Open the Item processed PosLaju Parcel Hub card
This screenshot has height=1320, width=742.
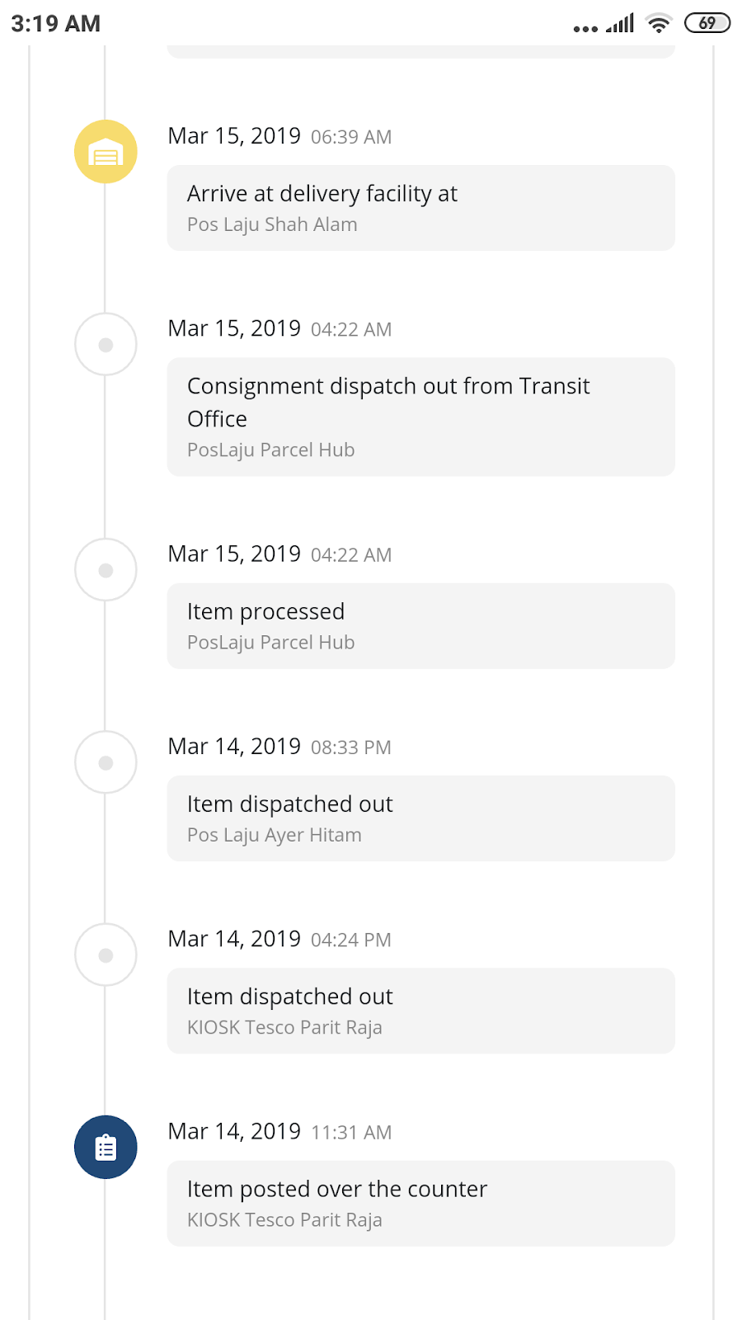click(x=420, y=625)
